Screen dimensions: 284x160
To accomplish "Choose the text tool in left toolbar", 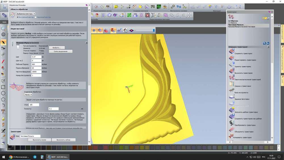I will (x=3, y=111).
